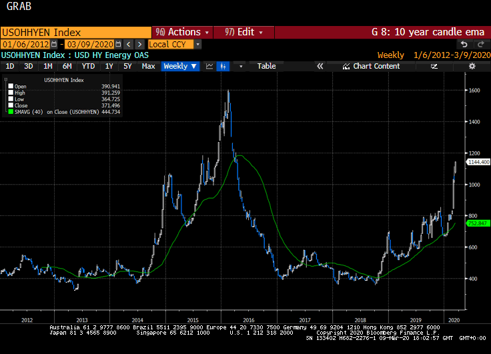Redo change arrow icon

pyautogui.click(x=481, y=45)
